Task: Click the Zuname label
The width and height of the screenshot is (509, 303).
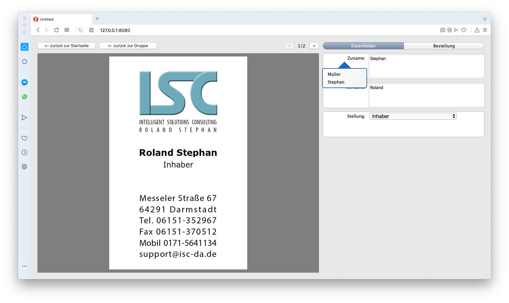Action: click(356, 58)
